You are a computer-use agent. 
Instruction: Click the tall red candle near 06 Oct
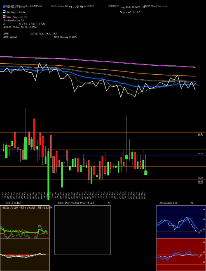[x=34, y=134]
